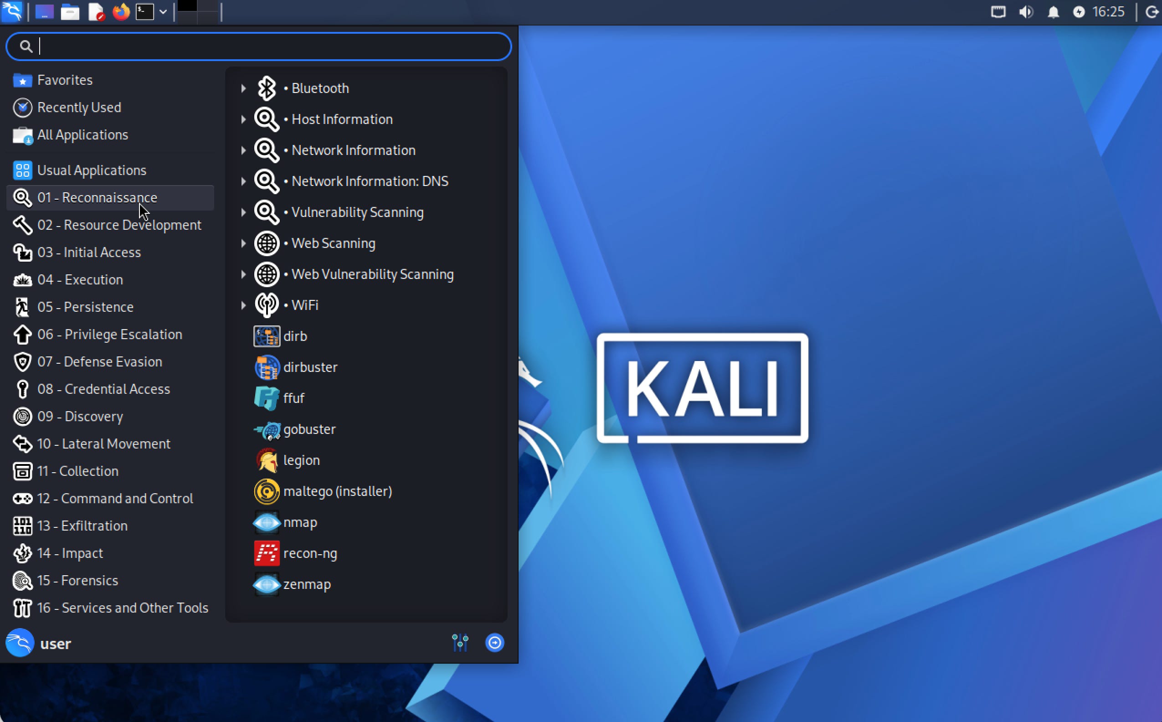Image resolution: width=1162 pixels, height=722 pixels.
Task: Start nmap from the menu
Action: point(366,522)
